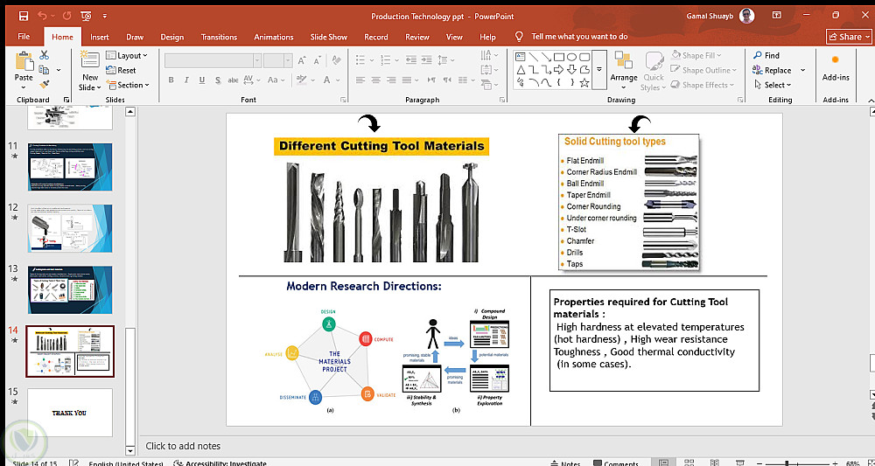Click the Save icon in the title bar
This screenshot has height=466, width=875.
click(x=23, y=16)
